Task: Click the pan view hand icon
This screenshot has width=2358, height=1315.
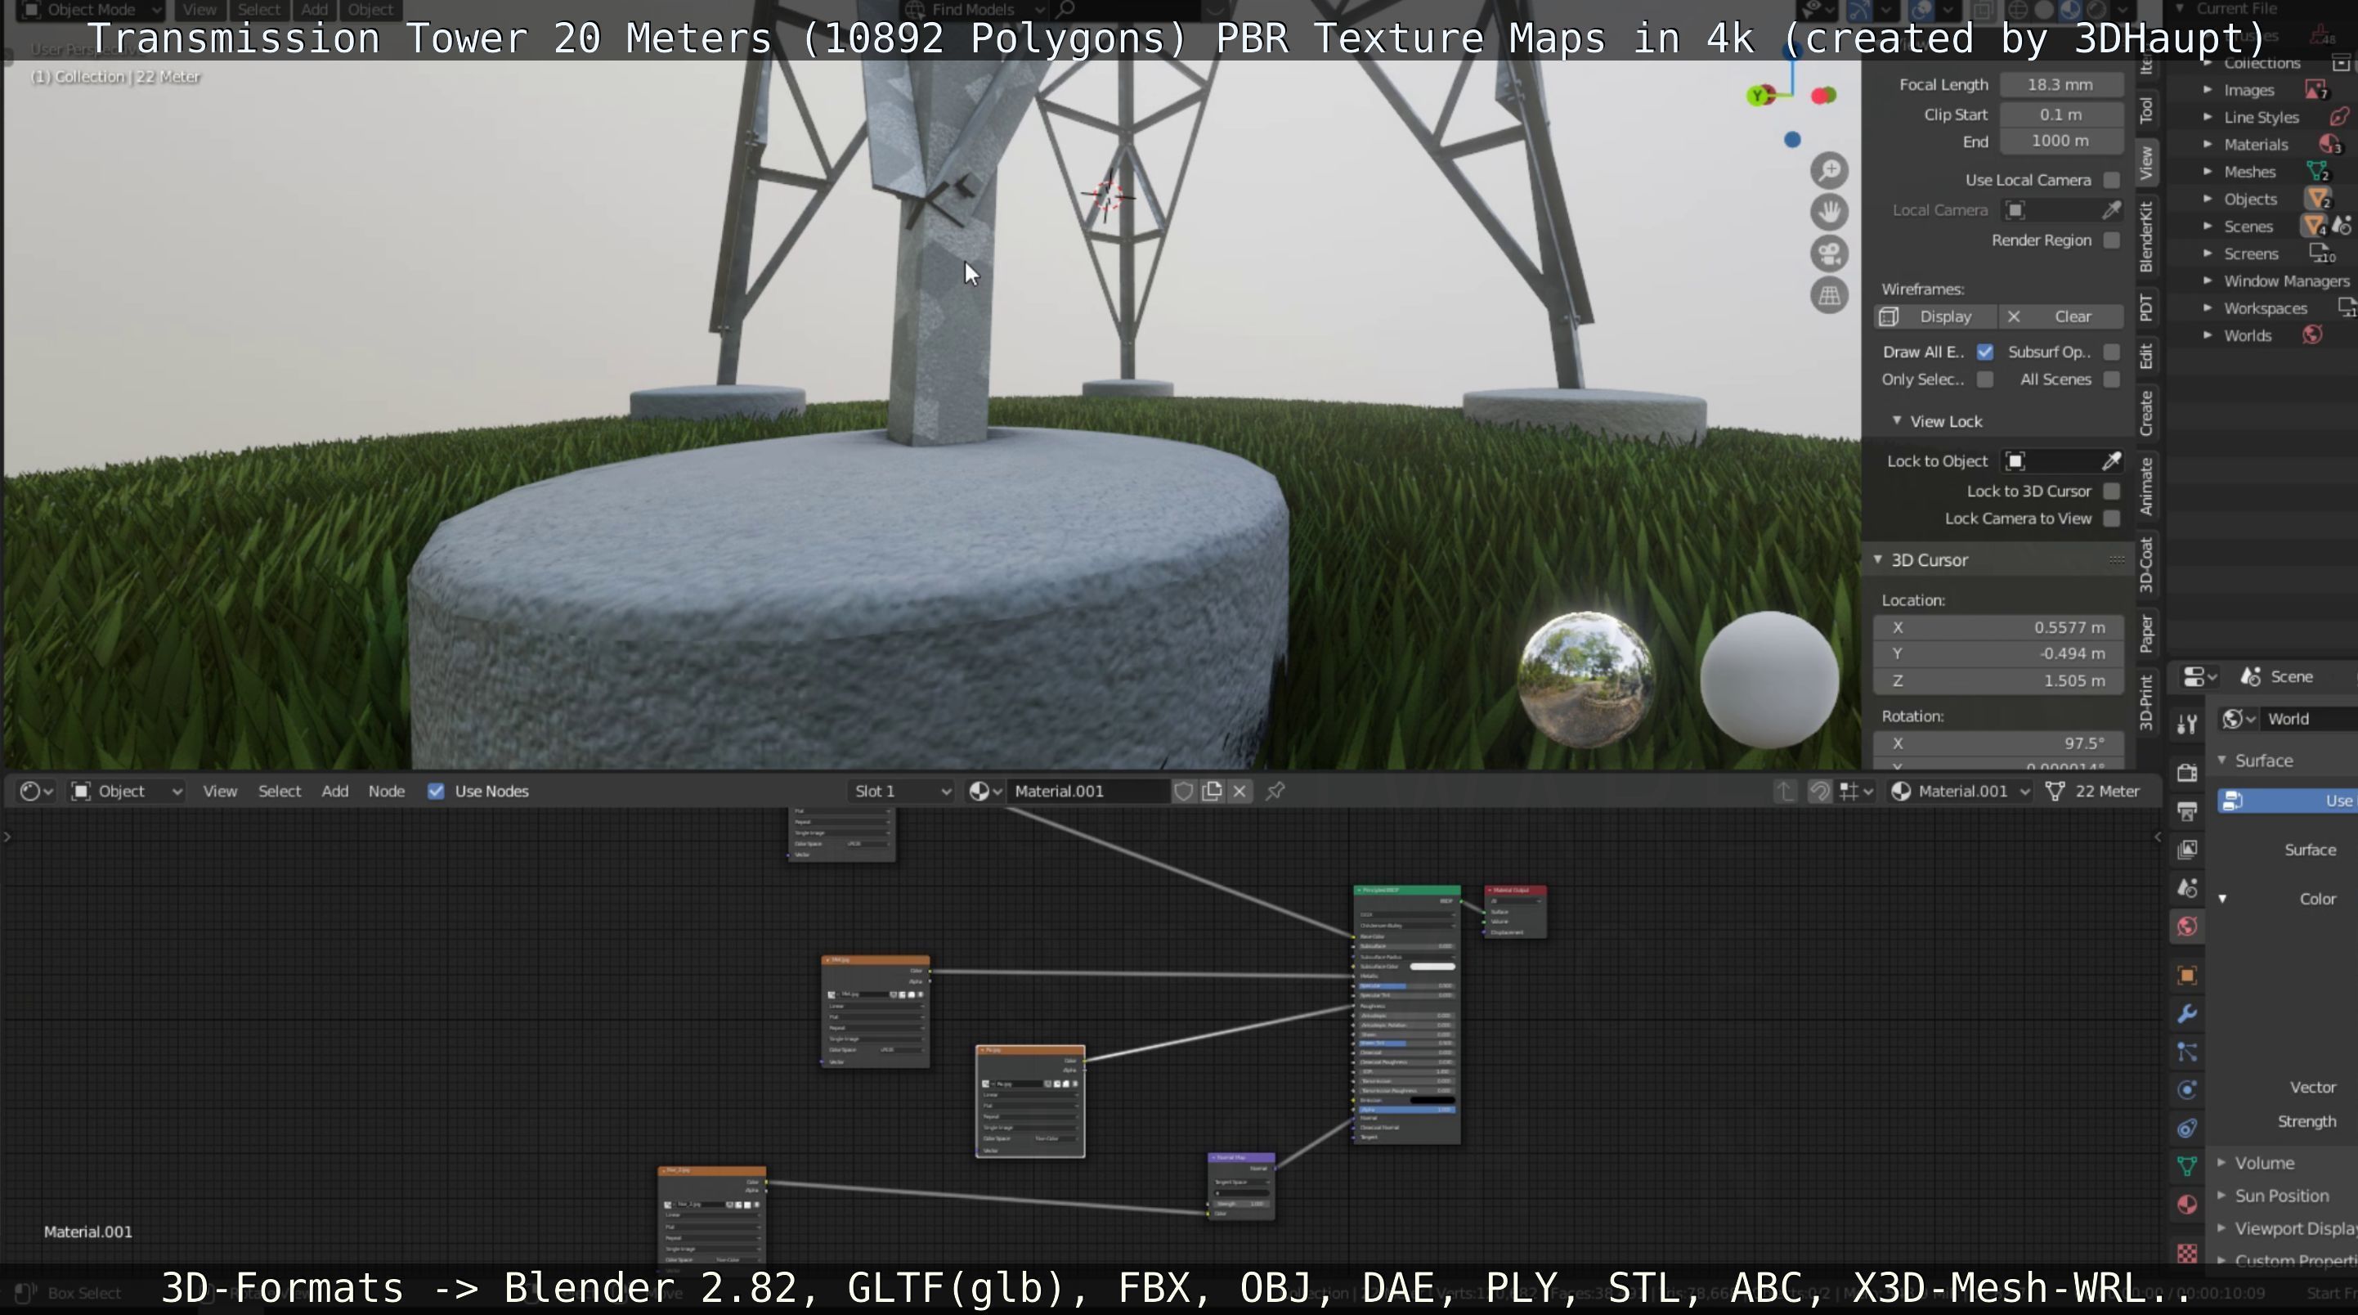Action: (x=1829, y=213)
